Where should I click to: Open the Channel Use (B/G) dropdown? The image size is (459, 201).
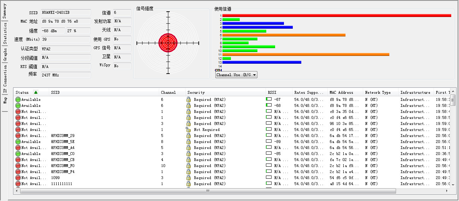[236, 75]
